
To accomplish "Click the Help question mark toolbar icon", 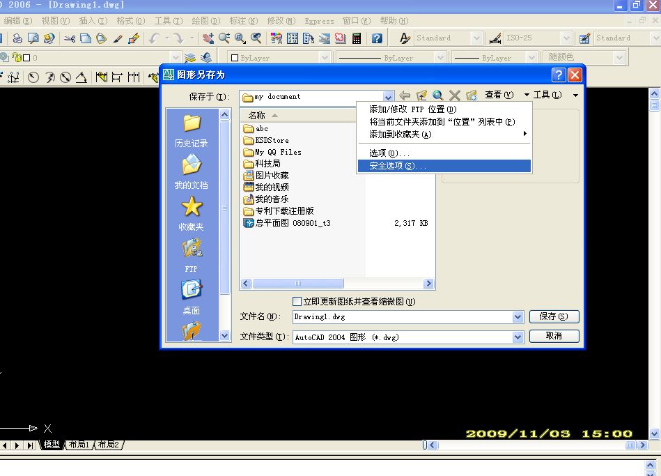I will pos(377,38).
